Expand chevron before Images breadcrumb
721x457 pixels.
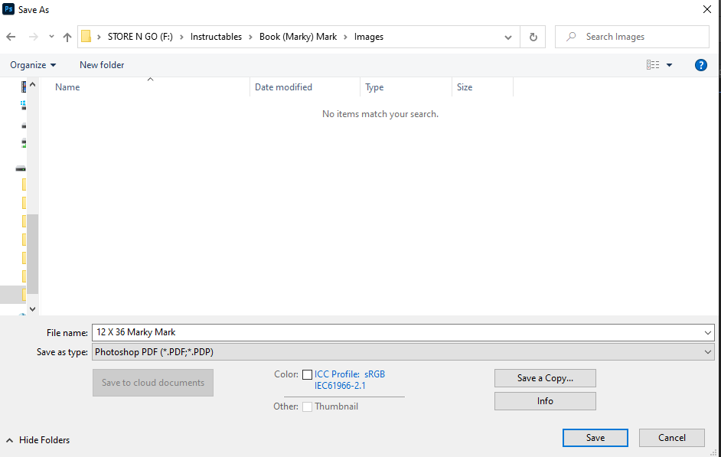tap(345, 37)
